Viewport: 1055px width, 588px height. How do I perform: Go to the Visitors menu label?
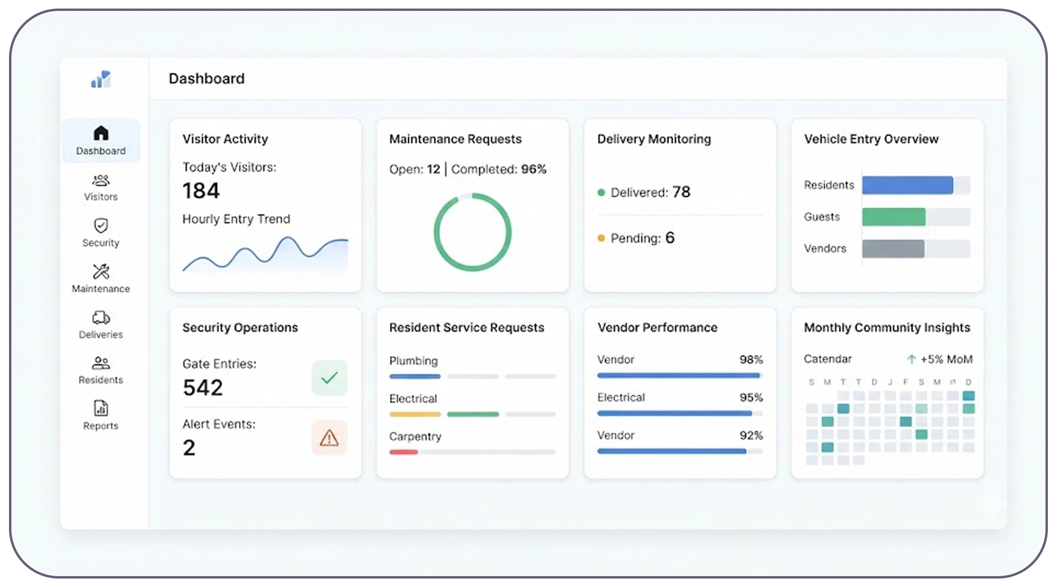[x=101, y=197]
